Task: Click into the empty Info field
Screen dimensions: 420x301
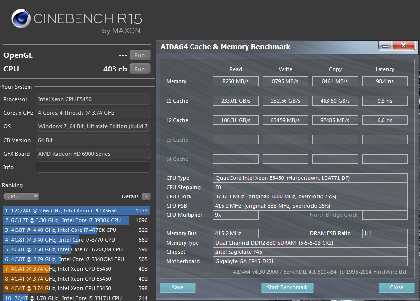Action: pyautogui.click(x=93, y=167)
